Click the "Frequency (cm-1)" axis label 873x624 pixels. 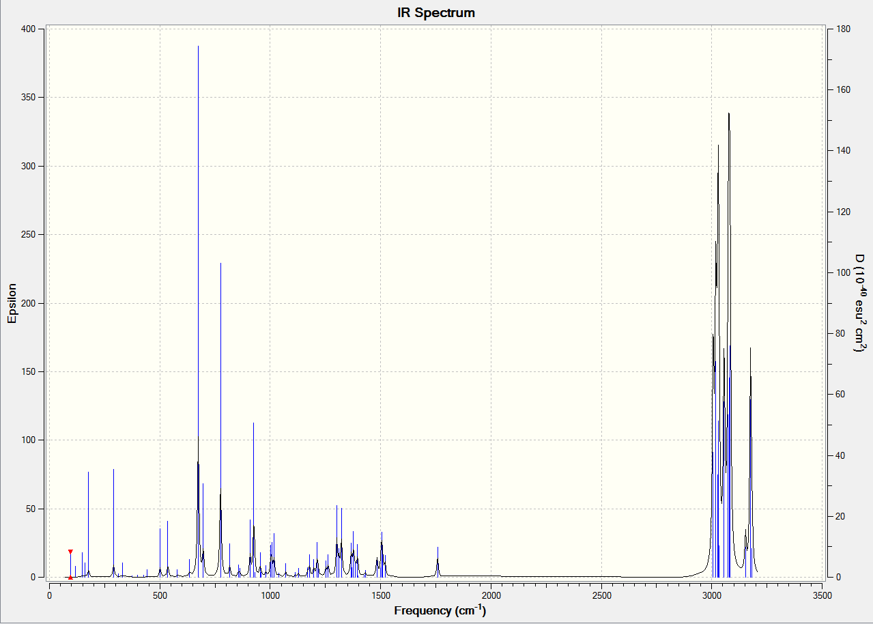click(440, 610)
